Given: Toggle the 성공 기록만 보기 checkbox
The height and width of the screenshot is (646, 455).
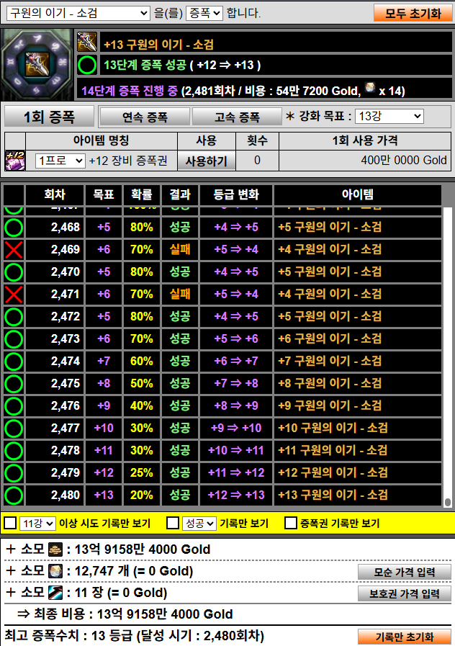Looking at the screenshot, I should coord(173,524).
